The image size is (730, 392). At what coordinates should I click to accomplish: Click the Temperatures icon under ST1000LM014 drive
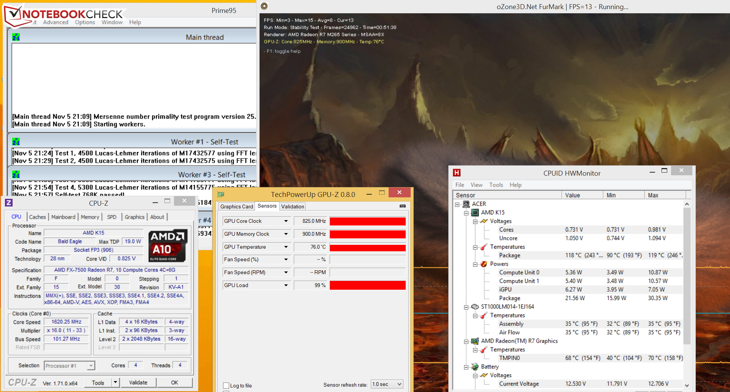coord(484,315)
